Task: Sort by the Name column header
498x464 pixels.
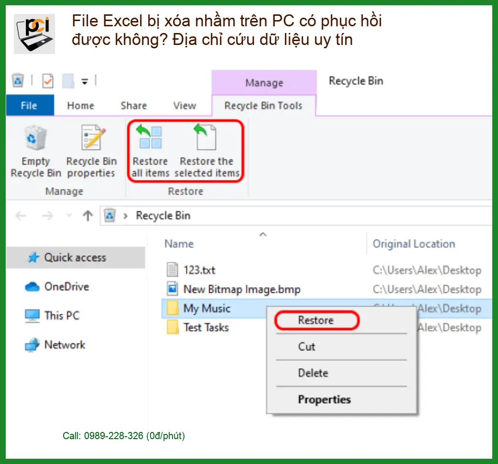Action: tap(179, 244)
